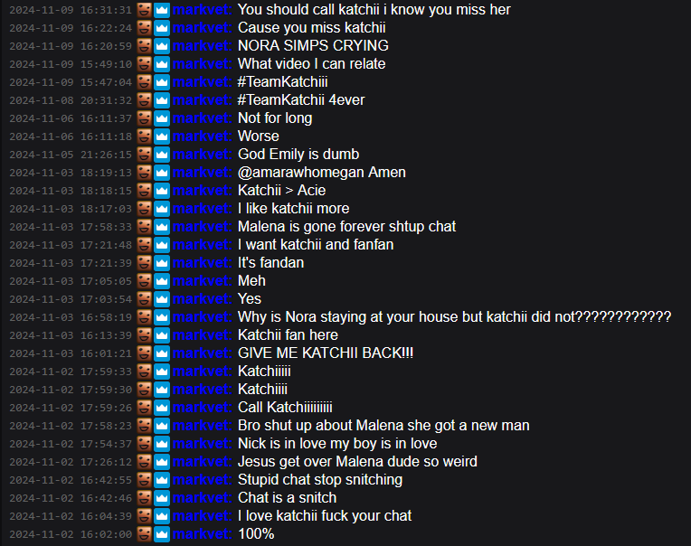Image resolution: width=691 pixels, height=546 pixels.
Task: Click the face badge beside 'Chat is a snitch'
Action: [x=144, y=497]
